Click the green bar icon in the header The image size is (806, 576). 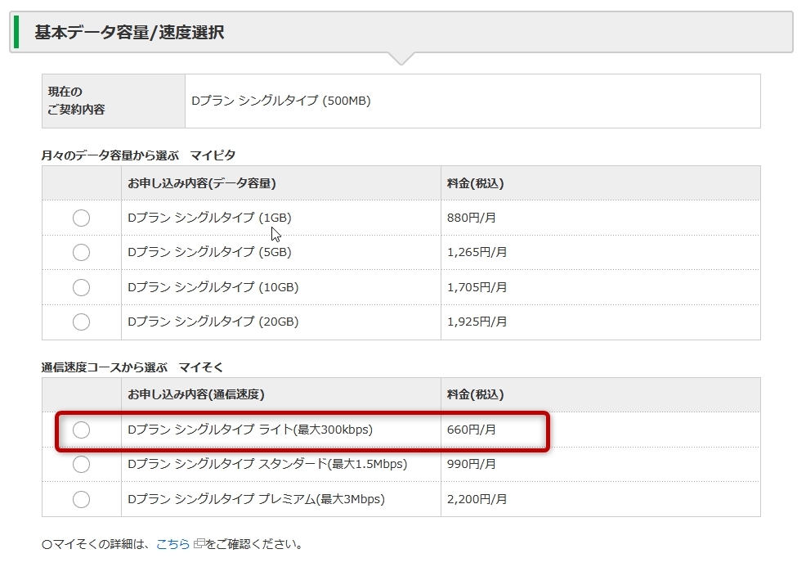point(16,33)
